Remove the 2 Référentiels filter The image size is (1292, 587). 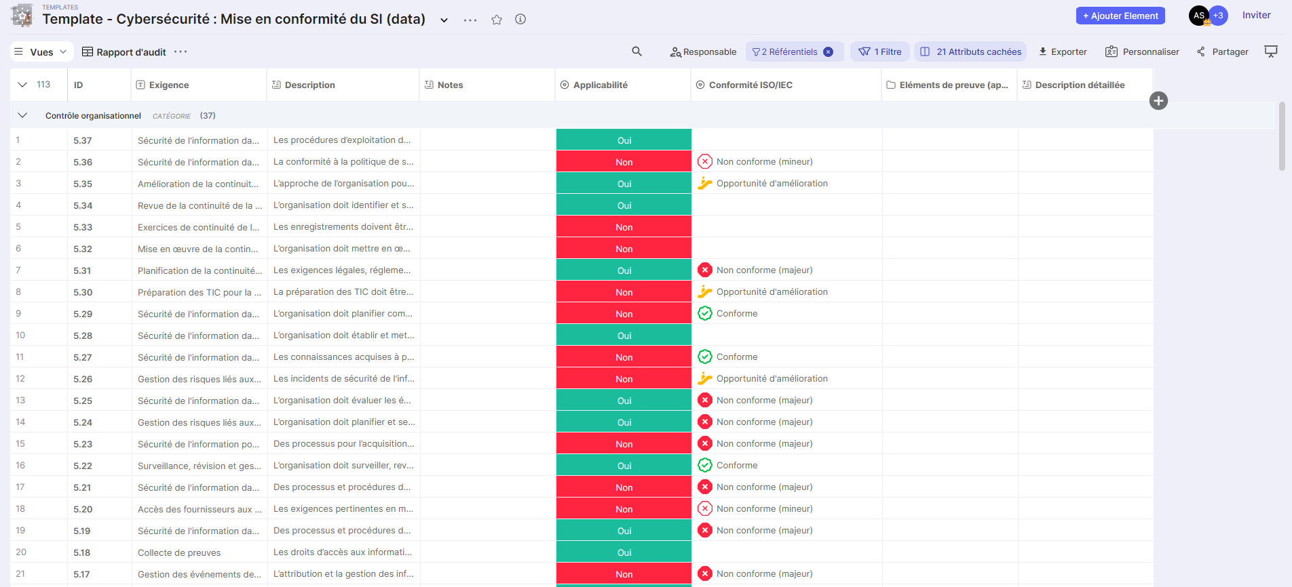[x=829, y=52]
